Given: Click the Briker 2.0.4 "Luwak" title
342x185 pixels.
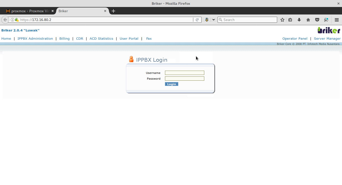Looking at the screenshot, I should point(20,30).
